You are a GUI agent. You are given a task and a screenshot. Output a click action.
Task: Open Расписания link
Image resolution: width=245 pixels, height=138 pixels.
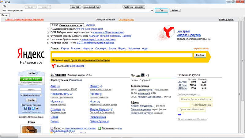pyautogui.click(x=75, y=80)
